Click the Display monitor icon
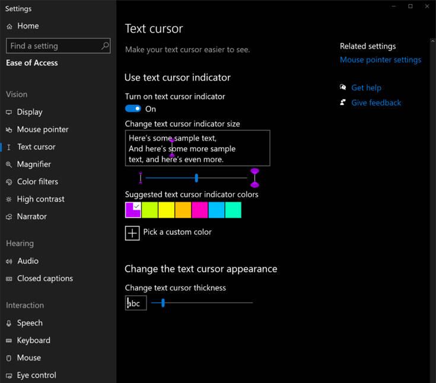The image size is (436, 383). (x=9, y=112)
